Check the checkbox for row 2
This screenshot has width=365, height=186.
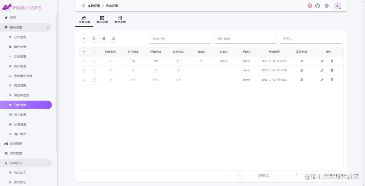94,71
